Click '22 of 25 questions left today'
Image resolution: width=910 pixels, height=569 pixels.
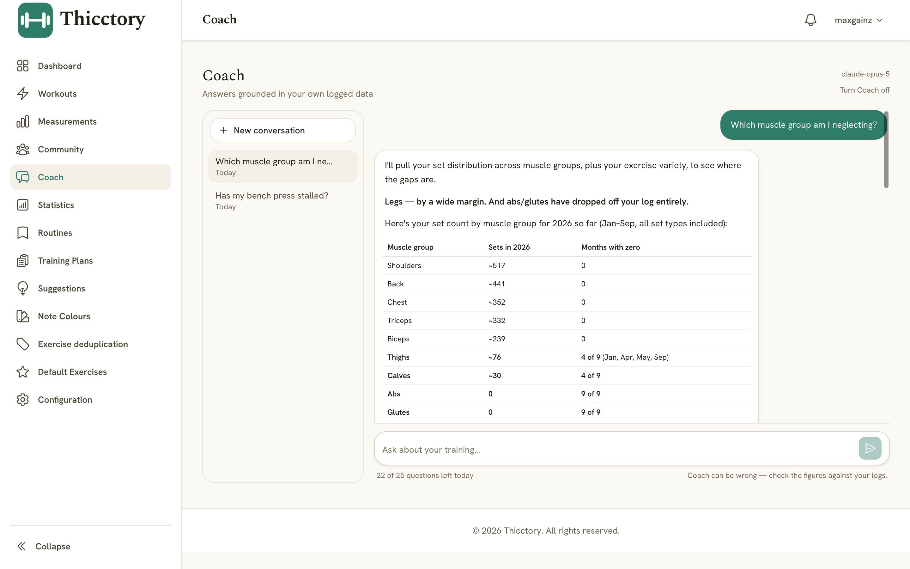tap(425, 476)
